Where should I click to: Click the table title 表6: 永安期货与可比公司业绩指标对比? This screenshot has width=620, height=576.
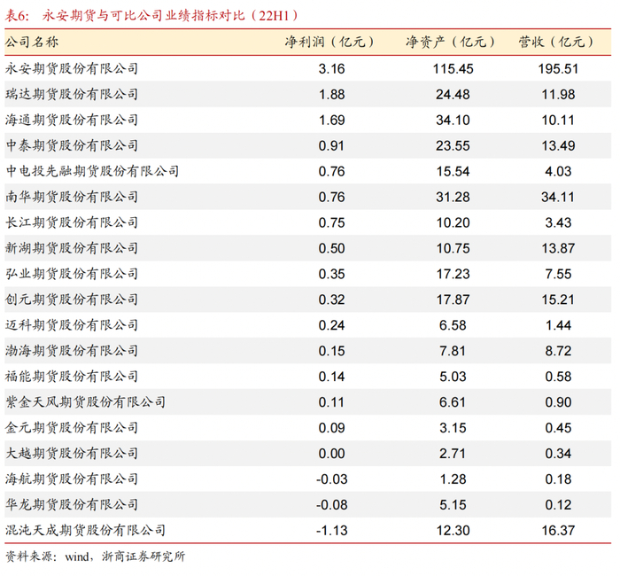tap(151, 16)
